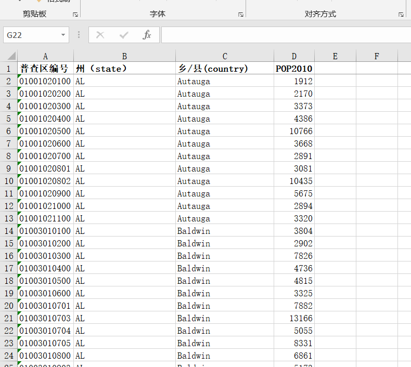Expand the Name Box dropdown arrow

63,35
